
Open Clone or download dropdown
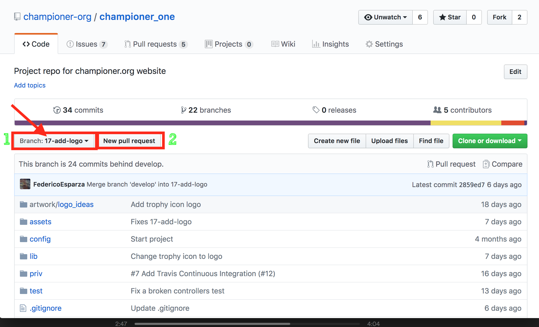click(490, 141)
